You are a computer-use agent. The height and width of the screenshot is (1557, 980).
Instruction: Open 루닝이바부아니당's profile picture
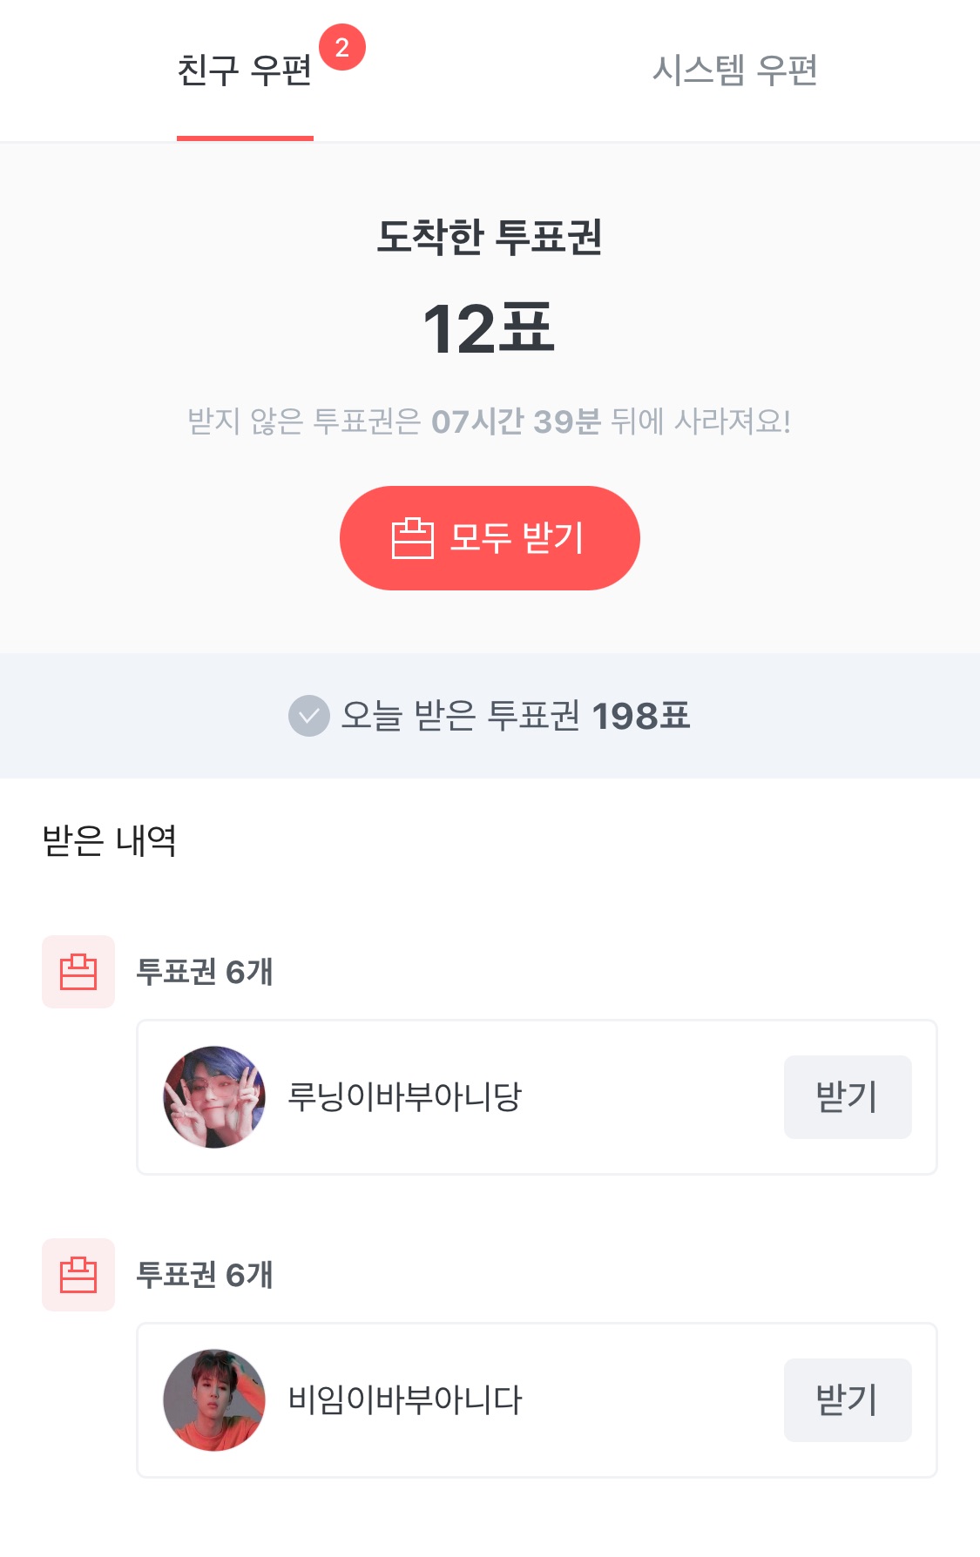[214, 1097]
